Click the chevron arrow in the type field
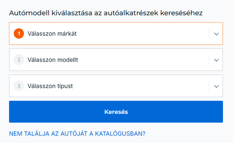The width and height of the screenshot is (236, 143). click(216, 86)
